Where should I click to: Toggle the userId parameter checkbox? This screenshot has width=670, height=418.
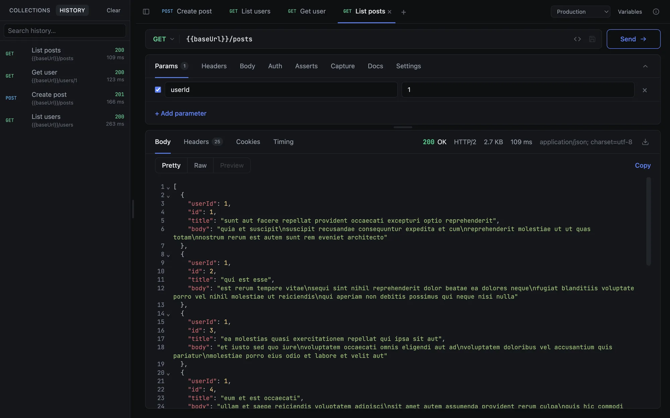click(x=158, y=90)
